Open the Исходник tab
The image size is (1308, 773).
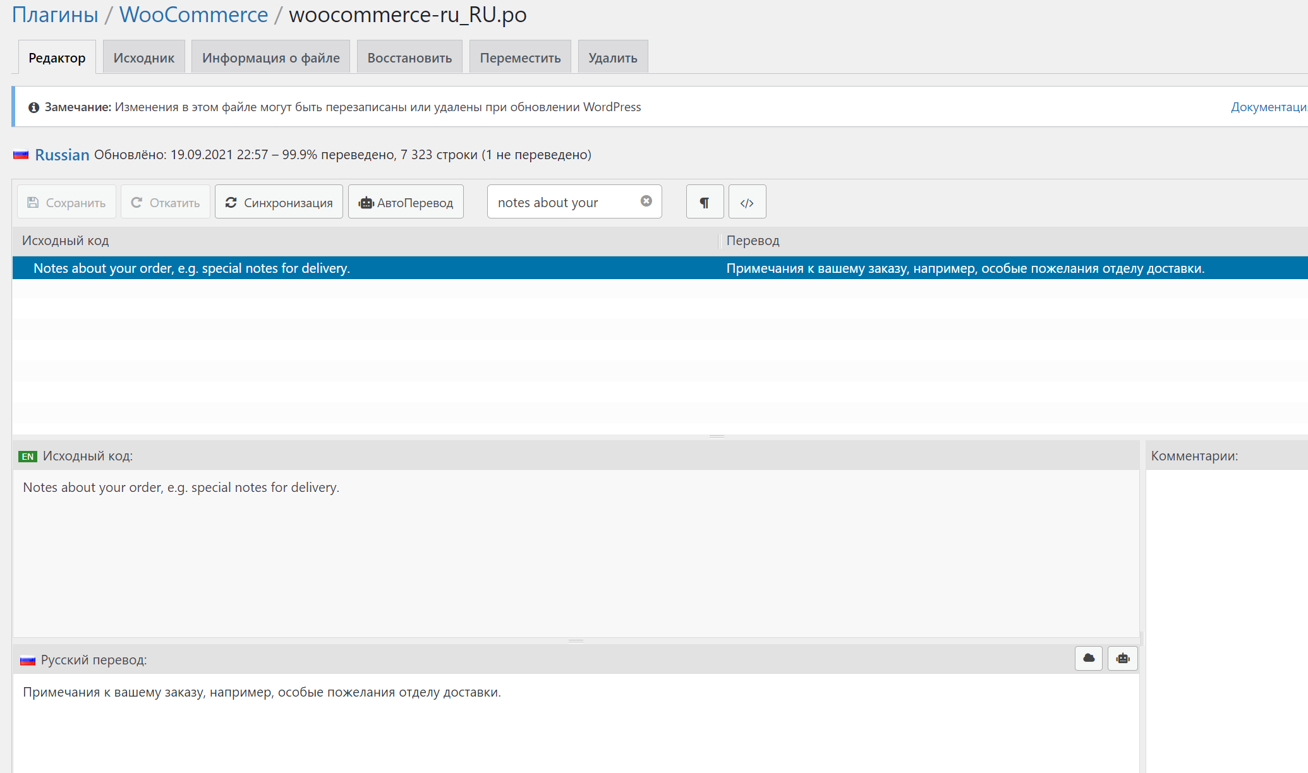143,57
